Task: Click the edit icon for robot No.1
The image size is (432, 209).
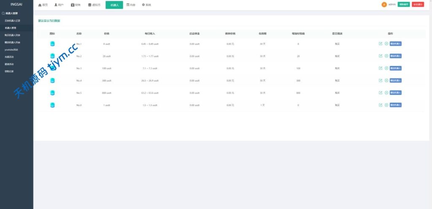Action: pyautogui.click(x=381, y=44)
